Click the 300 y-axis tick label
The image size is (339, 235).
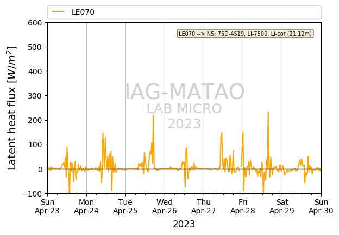click(35, 96)
